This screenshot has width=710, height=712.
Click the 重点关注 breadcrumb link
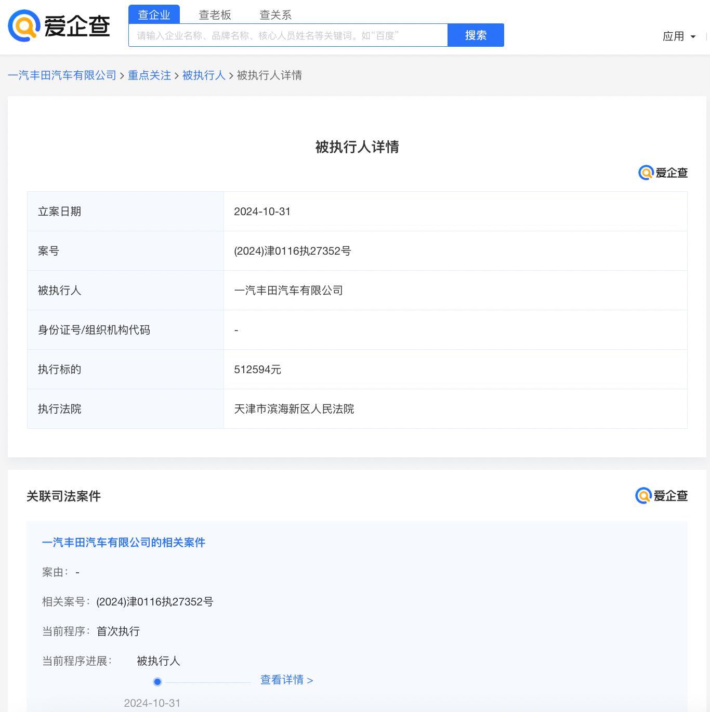tap(149, 75)
